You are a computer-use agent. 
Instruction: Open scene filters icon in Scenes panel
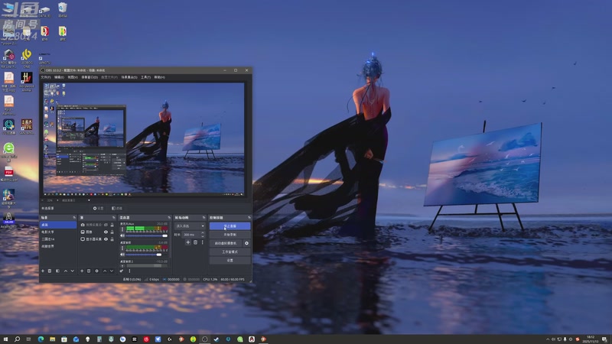pyautogui.click(x=58, y=271)
